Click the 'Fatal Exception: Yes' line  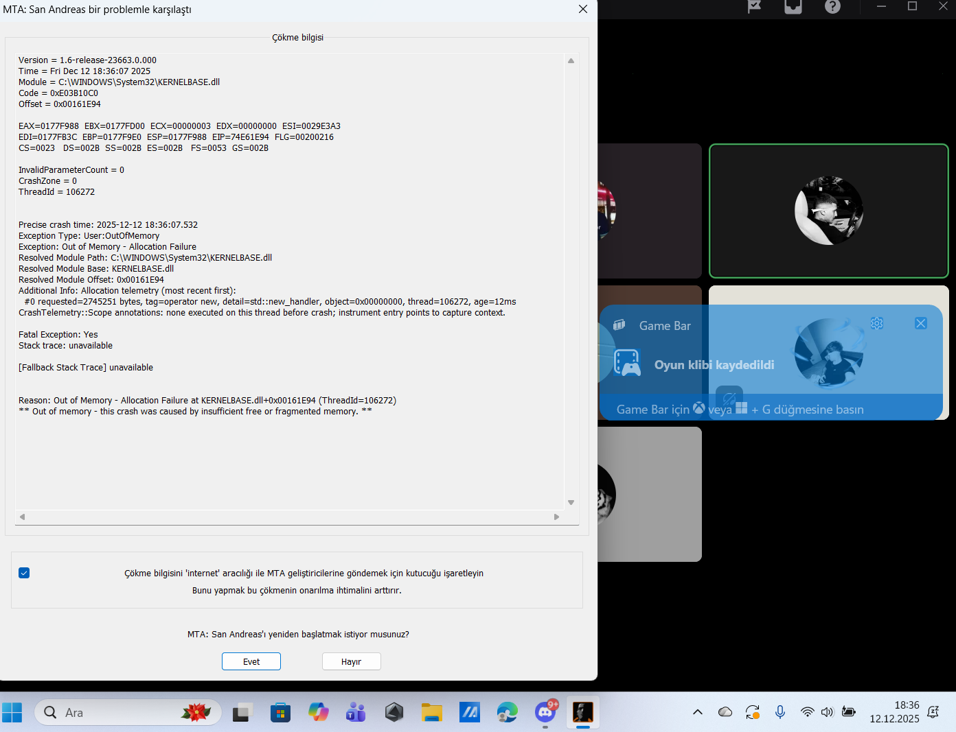point(58,335)
